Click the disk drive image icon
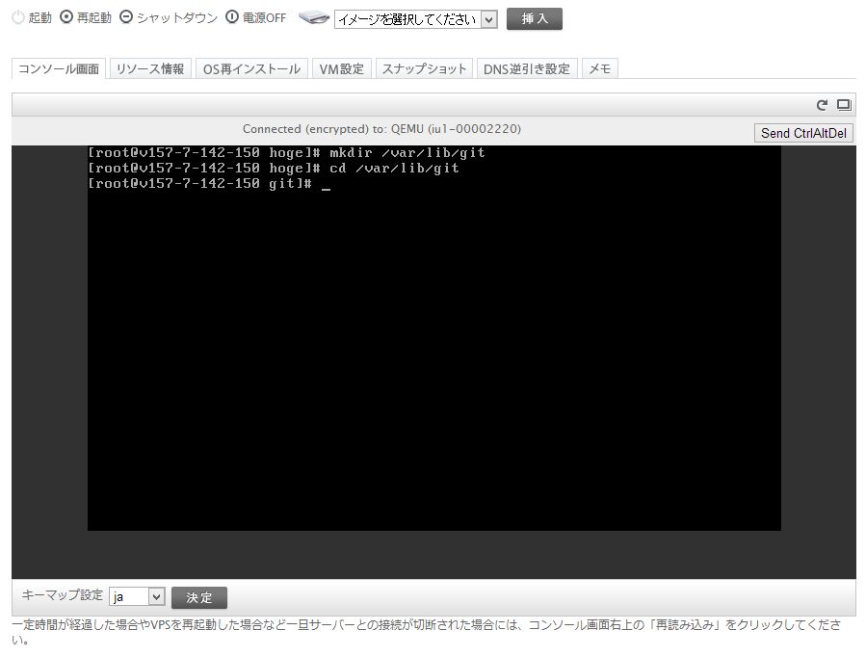Screen dimensions: 866x657 pyautogui.click(x=314, y=17)
